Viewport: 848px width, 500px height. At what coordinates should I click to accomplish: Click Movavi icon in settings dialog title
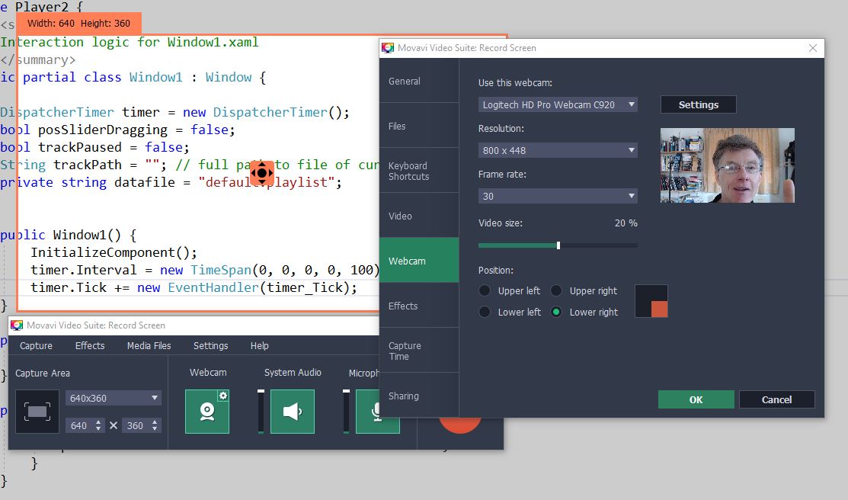[x=388, y=47]
